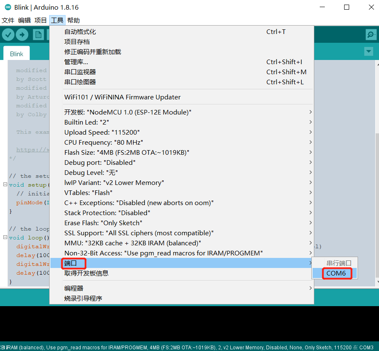Viewport: 379px width, 351px height.
Task: Click the status bar board info text
Action: [x=187, y=347]
